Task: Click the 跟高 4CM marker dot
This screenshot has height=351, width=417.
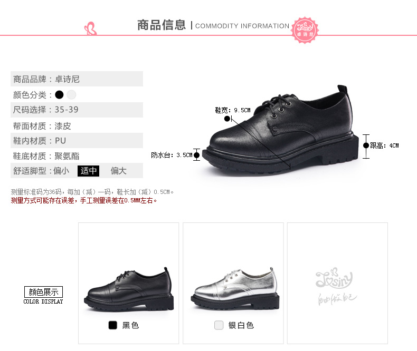Action: pos(366,145)
